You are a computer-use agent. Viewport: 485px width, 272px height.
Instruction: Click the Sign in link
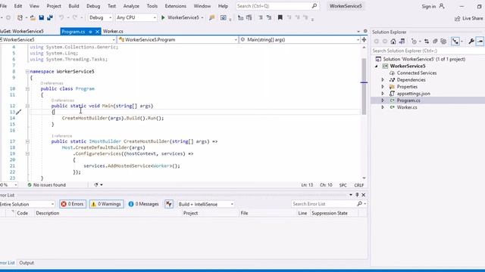point(429,6)
